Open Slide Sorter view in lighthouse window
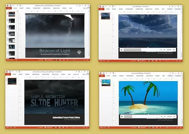The height and width of the screenshot is (134, 189). (60, 60)
